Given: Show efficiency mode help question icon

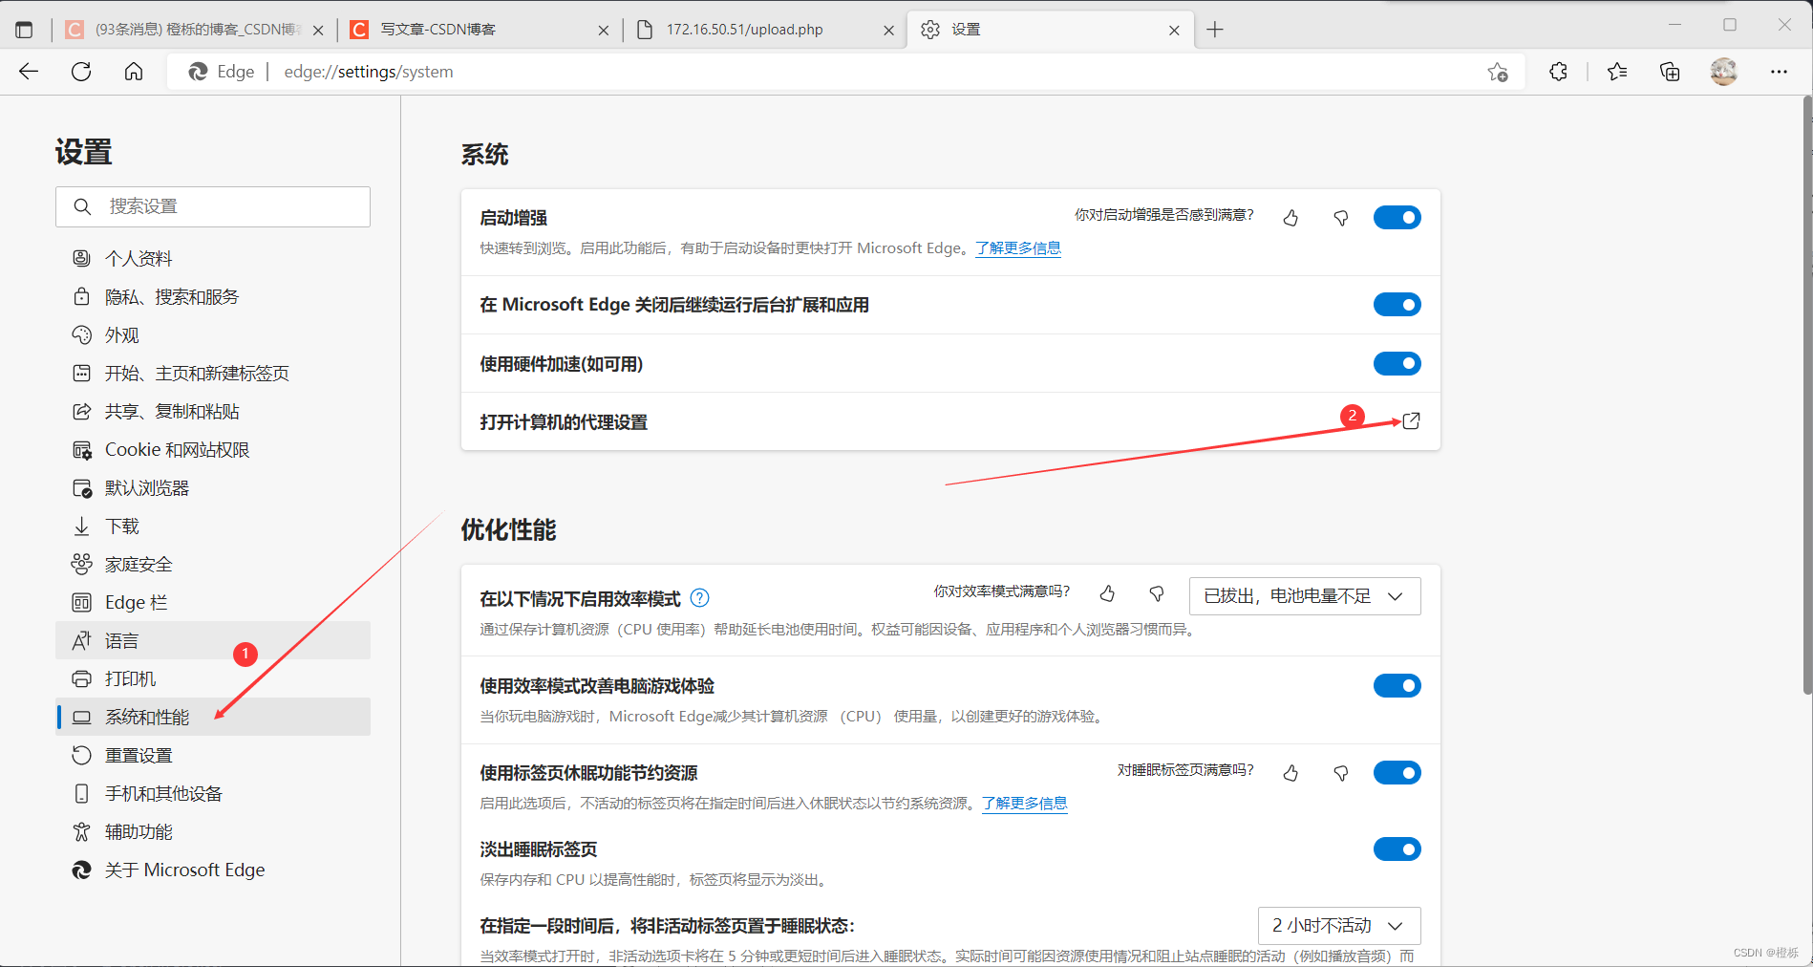Looking at the screenshot, I should click(x=699, y=598).
